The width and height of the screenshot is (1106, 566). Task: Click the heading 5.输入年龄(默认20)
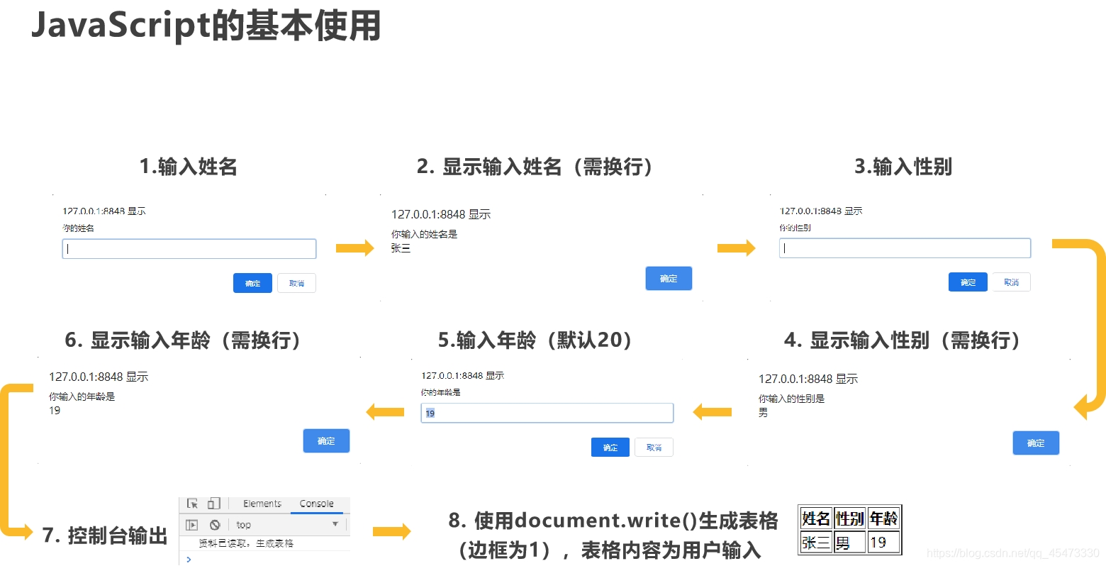click(537, 340)
